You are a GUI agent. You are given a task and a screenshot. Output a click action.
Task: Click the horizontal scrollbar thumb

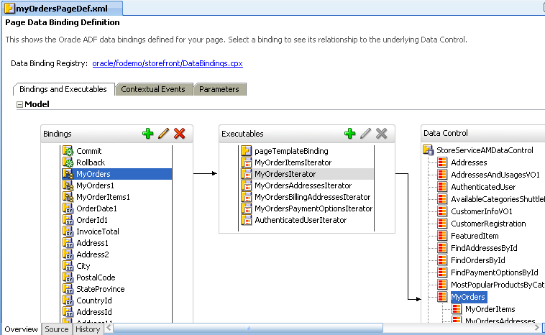point(248,328)
